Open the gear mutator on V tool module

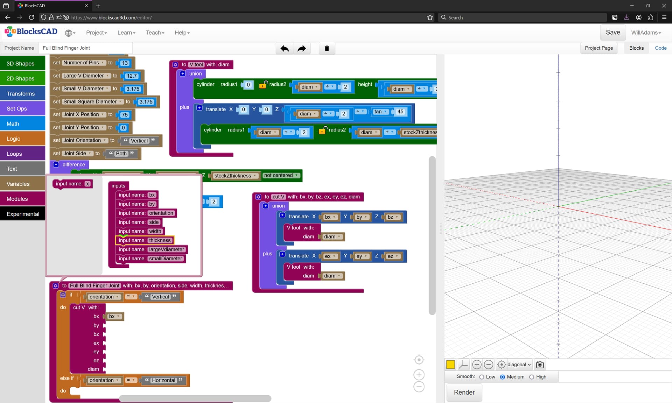(175, 65)
